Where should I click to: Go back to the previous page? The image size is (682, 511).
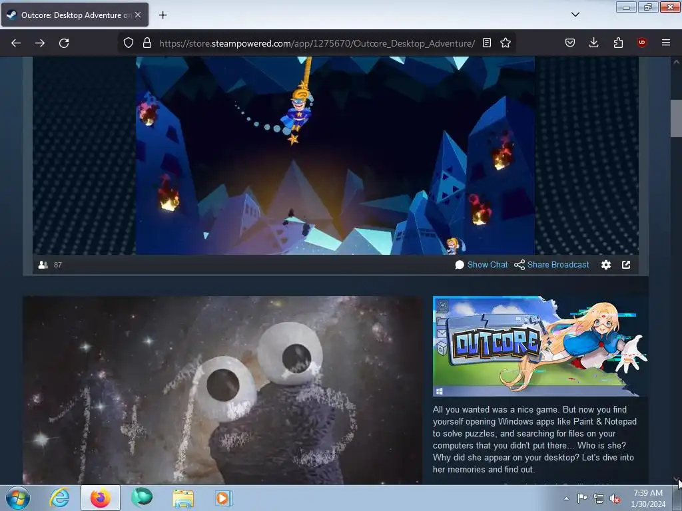click(x=16, y=43)
